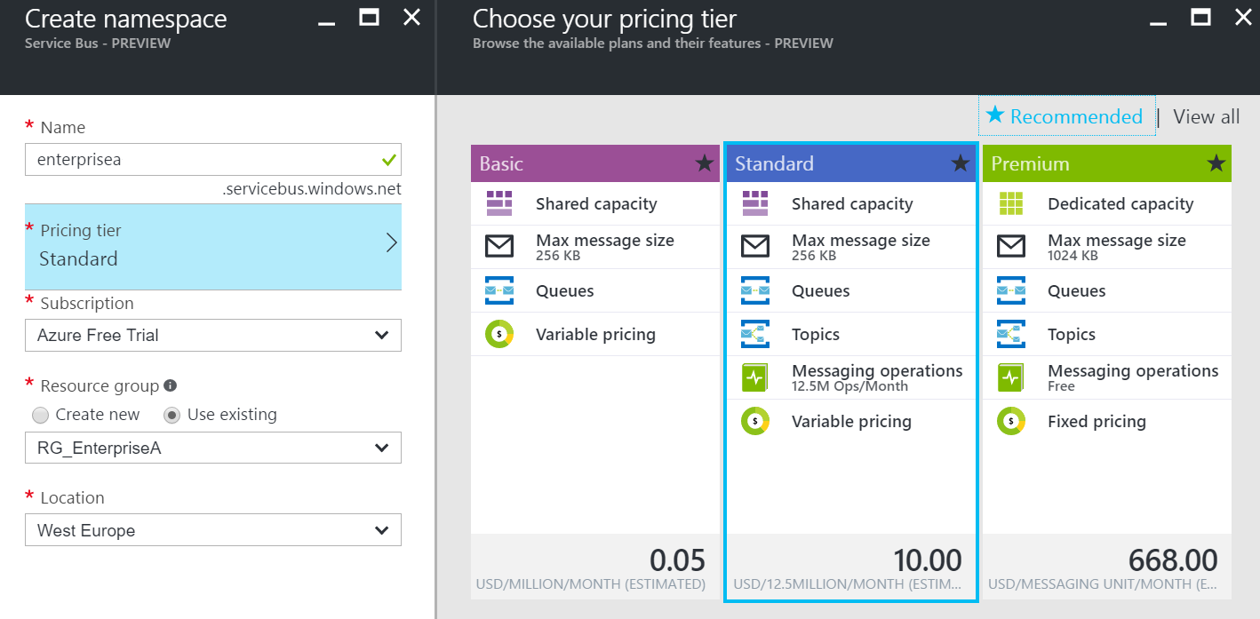
Task: Click the Resource group info icon
Action: [x=169, y=385]
